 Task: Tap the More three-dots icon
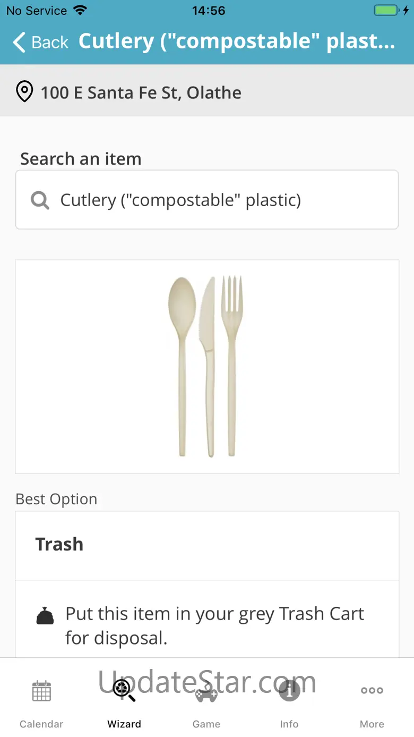(x=372, y=691)
